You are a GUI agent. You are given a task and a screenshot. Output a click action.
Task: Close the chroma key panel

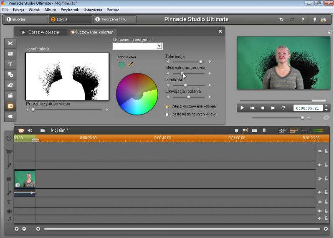point(220,31)
